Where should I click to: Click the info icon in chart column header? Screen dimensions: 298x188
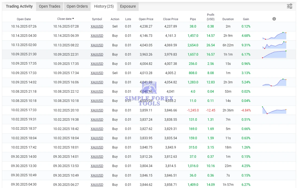[274, 19]
